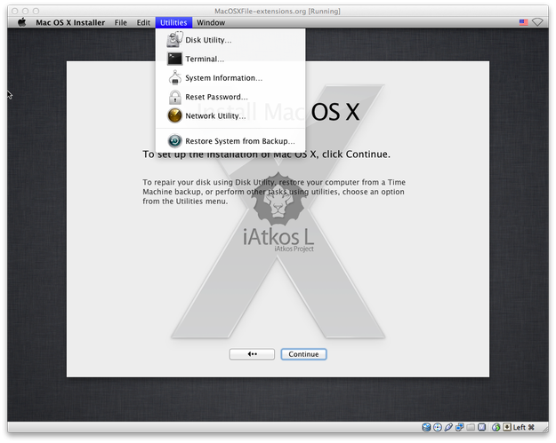
Task: Click the Continue button
Action: pyautogui.click(x=303, y=354)
